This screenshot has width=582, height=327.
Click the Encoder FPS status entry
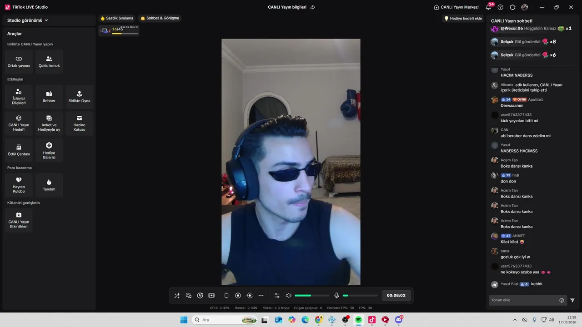pyautogui.click(x=341, y=308)
